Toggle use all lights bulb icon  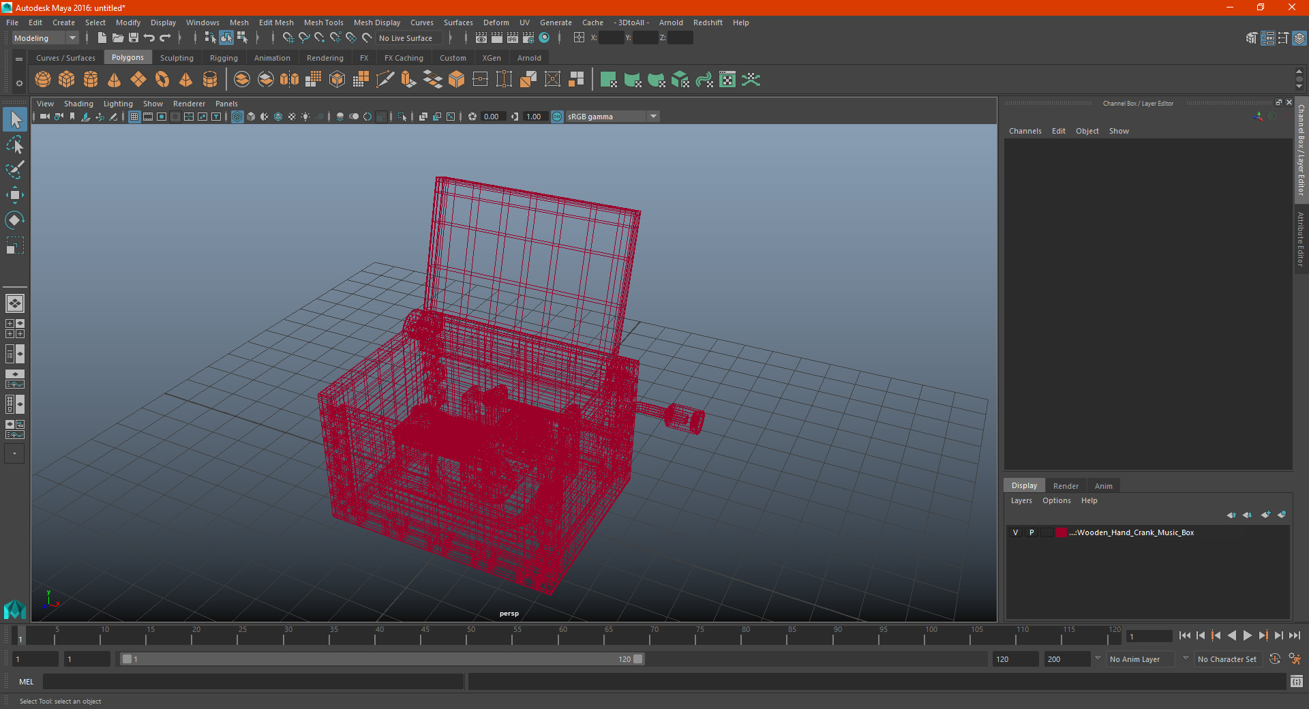tap(305, 117)
